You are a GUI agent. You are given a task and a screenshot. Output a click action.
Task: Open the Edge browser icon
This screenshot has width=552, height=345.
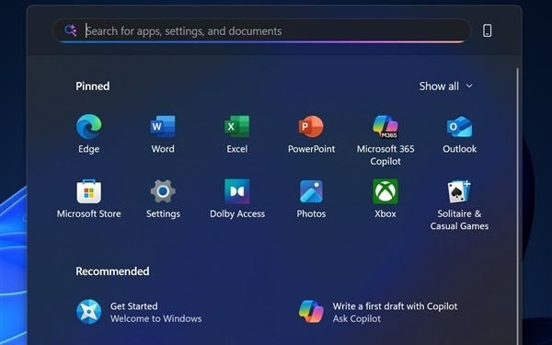pyautogui.click(x=88, y=126)
